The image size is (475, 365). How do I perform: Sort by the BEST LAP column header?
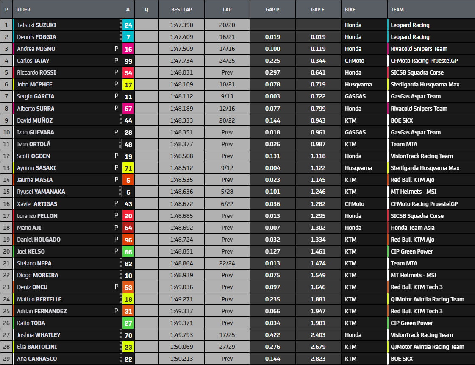pyautogui.click(x=181, y=9)
